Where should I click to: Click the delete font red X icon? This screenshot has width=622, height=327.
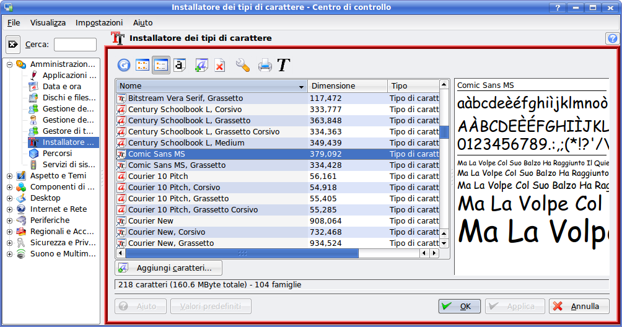click(219, 64)
